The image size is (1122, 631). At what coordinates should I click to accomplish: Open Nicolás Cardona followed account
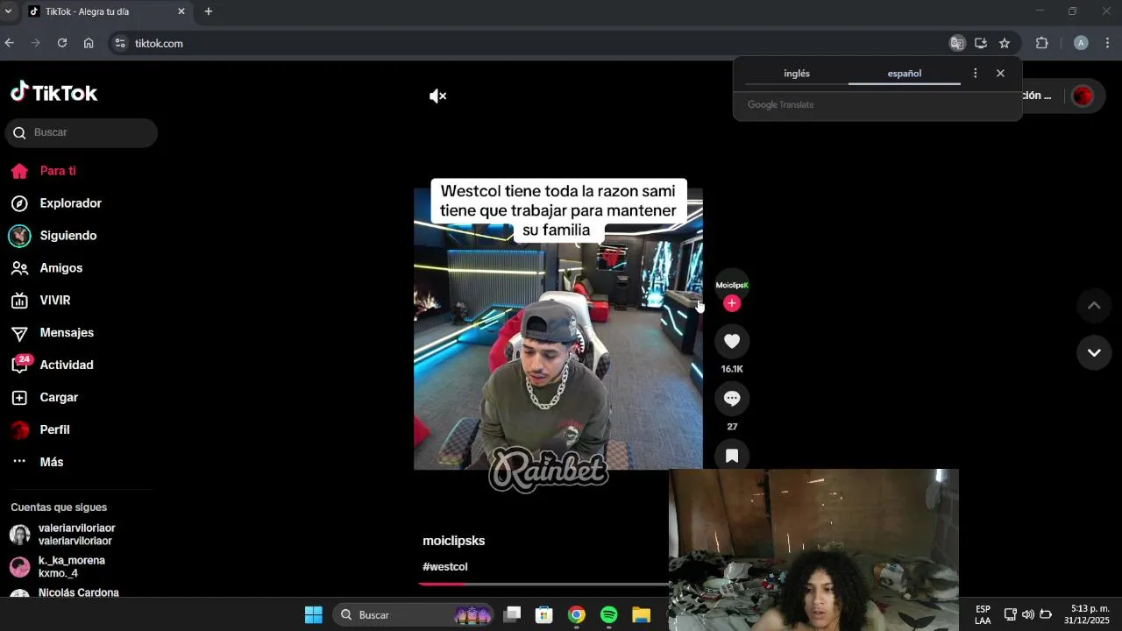click(77, 592)
